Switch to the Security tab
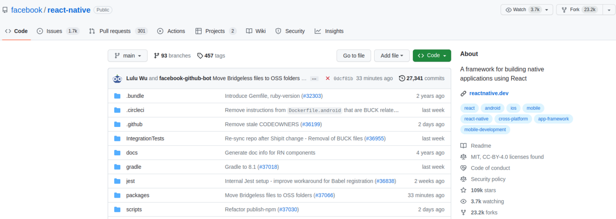 pos(290,31)
